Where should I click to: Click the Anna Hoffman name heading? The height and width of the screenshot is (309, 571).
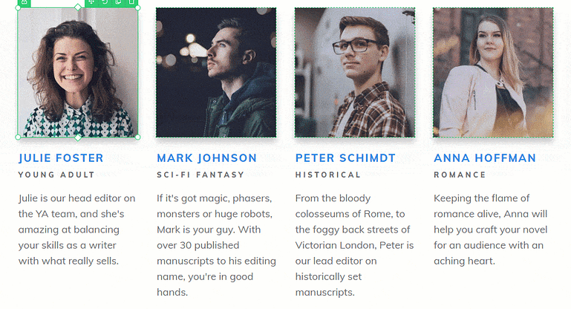(x=484, y=158)
